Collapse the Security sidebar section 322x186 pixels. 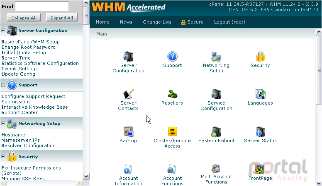click(3, 157)
